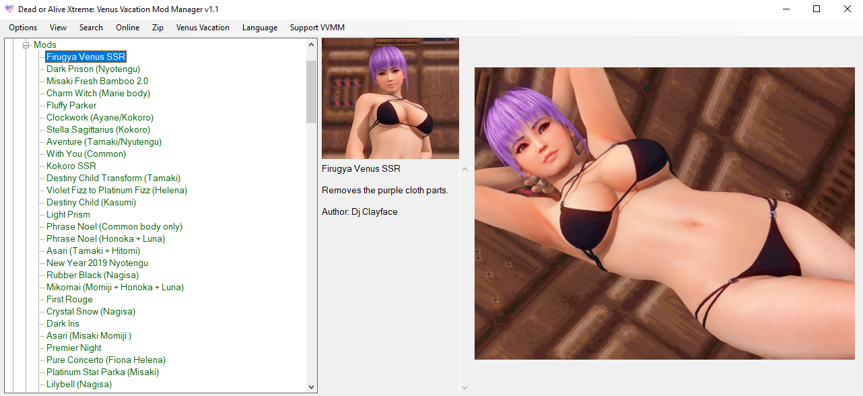The width and height of the screenshot is (863, 396).
Task: Select the Light Prism mod
Action: tap(68, 214)
